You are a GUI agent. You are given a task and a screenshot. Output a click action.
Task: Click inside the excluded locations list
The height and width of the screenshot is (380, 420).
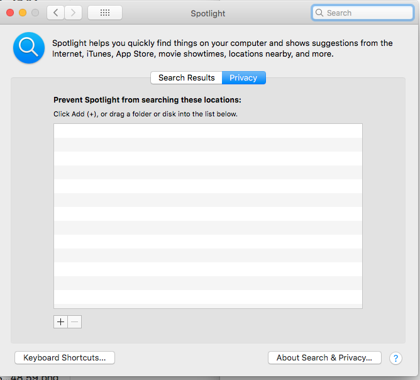click(x=208, y=216)
